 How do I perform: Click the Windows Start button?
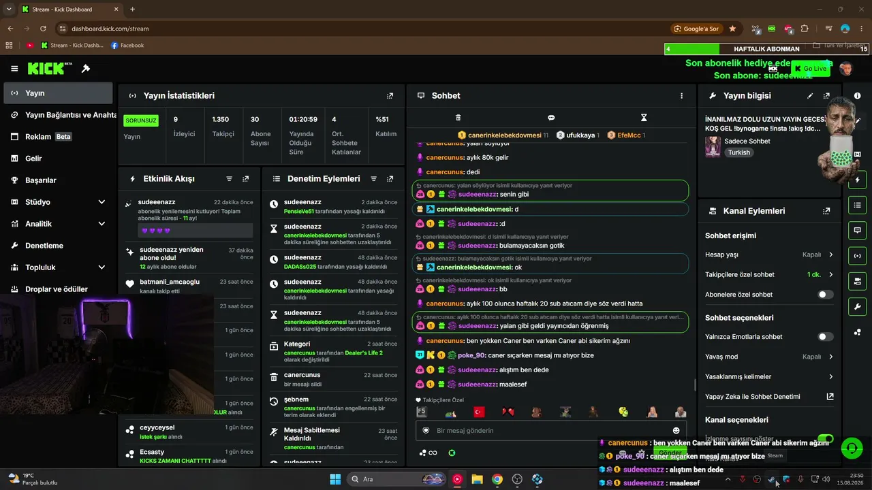point(334,479)
